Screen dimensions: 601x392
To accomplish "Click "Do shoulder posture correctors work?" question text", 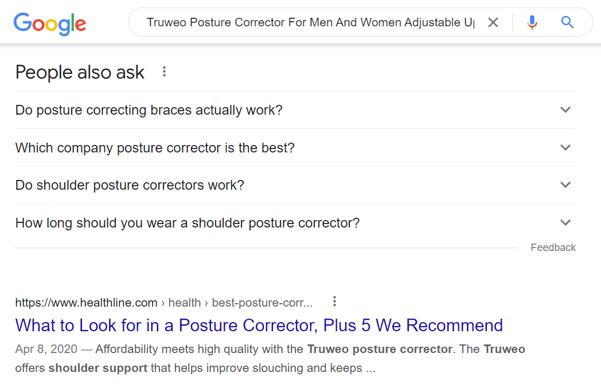I will click(x=130, y=185).
